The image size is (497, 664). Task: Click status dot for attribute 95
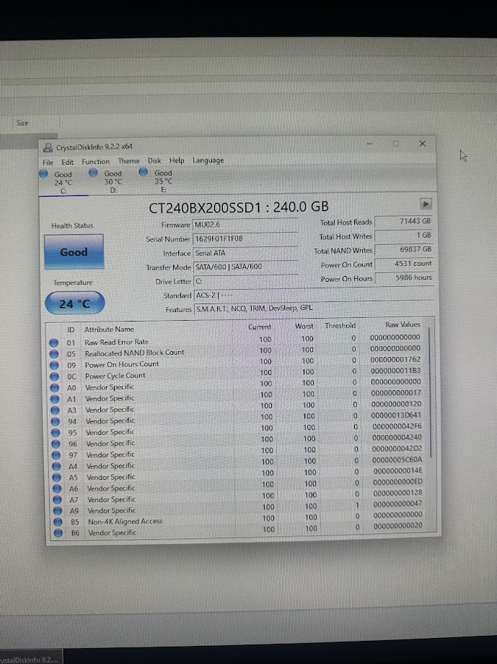tap(56, 432)
